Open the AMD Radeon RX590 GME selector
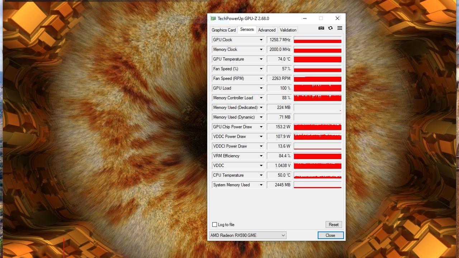 [x=247, y=235]
